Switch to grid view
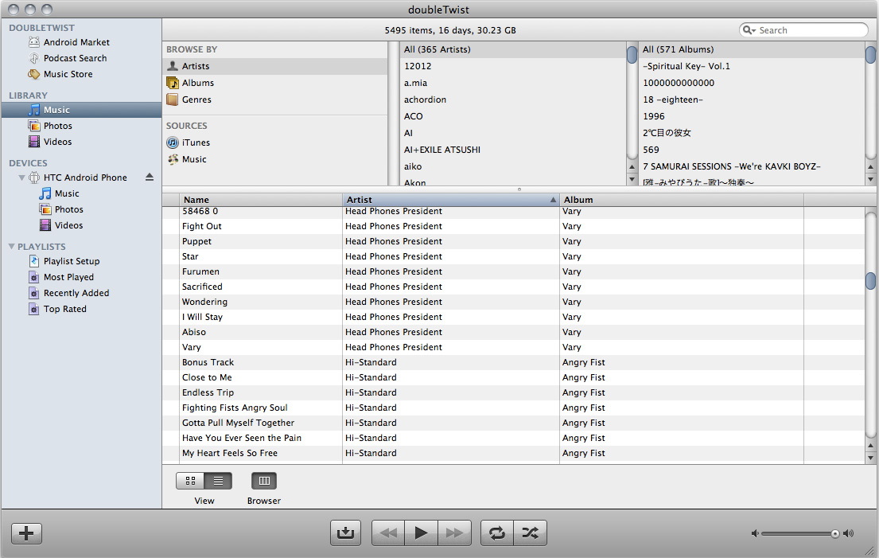The image size is (879, 558). tap(191, 481)
